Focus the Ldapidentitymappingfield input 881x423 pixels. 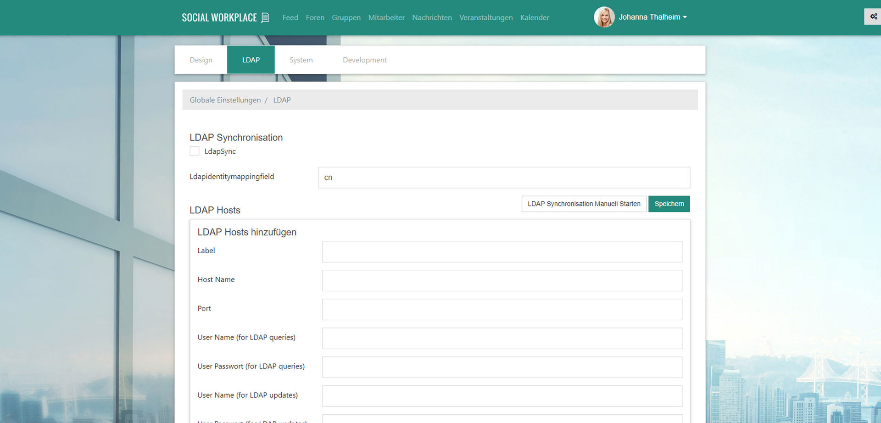(x=504, y=178)
